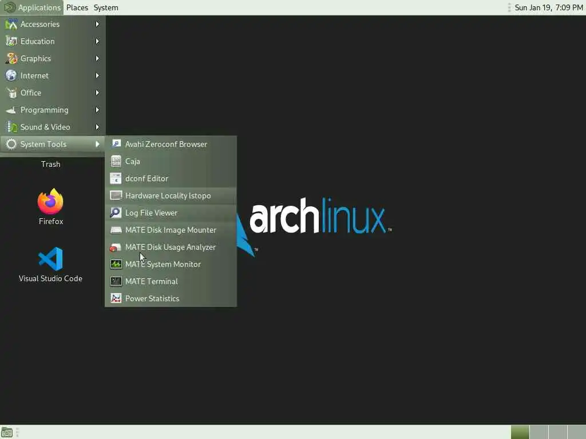Screen dimensions: 586x439
Task: Click the Caja label text
Action: pos(132,161)
